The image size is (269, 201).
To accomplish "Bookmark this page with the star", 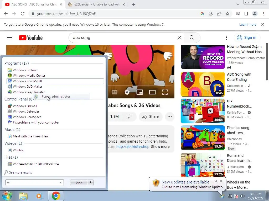I will [227, 14].
